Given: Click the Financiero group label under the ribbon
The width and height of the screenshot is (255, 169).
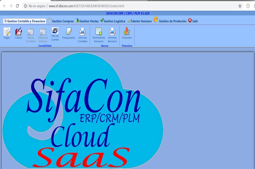Looking at the screenshot, I should pos(127,46).
